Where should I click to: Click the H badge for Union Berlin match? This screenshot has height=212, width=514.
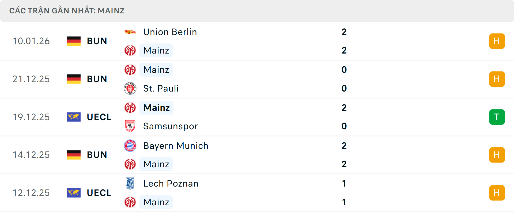(497, 41)
